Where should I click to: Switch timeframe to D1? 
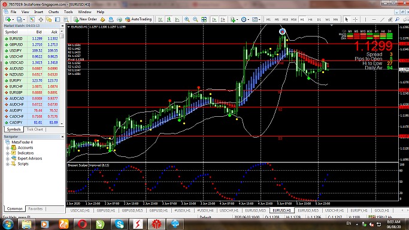pyautogui.click(x=319, y=20)
